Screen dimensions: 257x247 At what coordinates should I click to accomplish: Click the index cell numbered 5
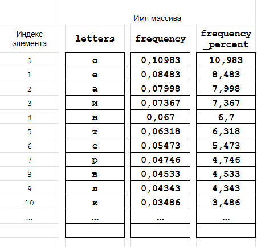pyautogui.click(x=29, y=131)
